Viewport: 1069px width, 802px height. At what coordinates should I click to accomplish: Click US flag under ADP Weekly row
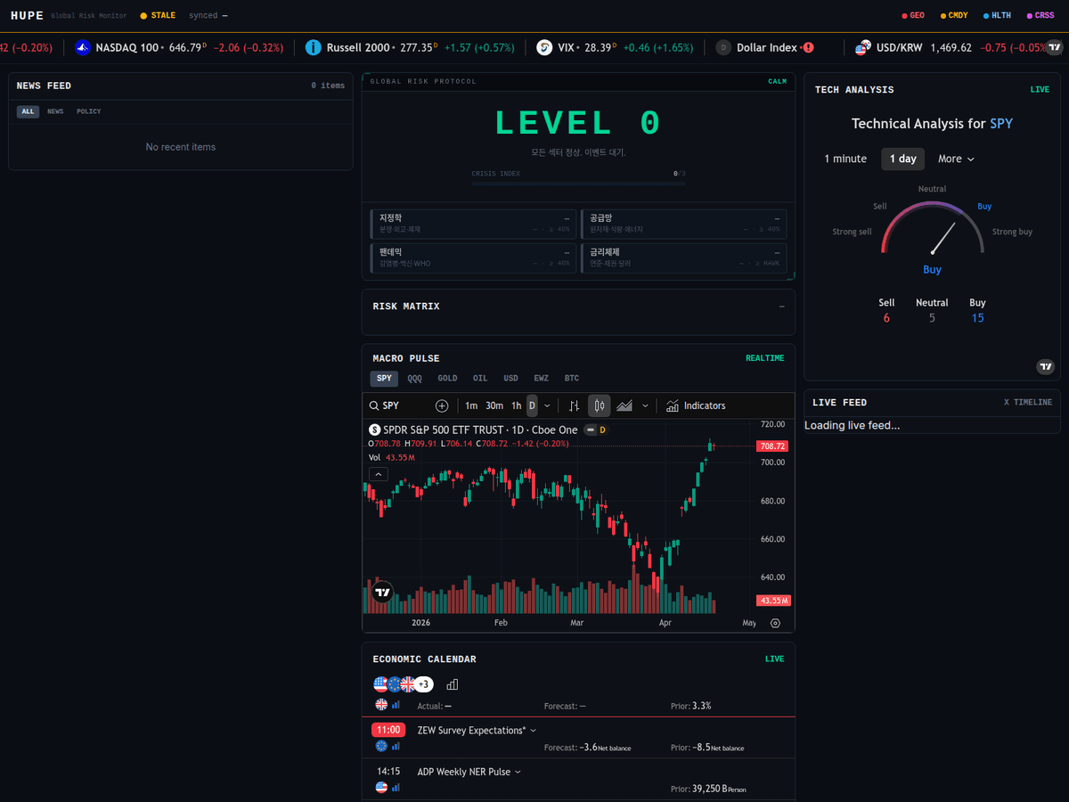pos(381,788)
